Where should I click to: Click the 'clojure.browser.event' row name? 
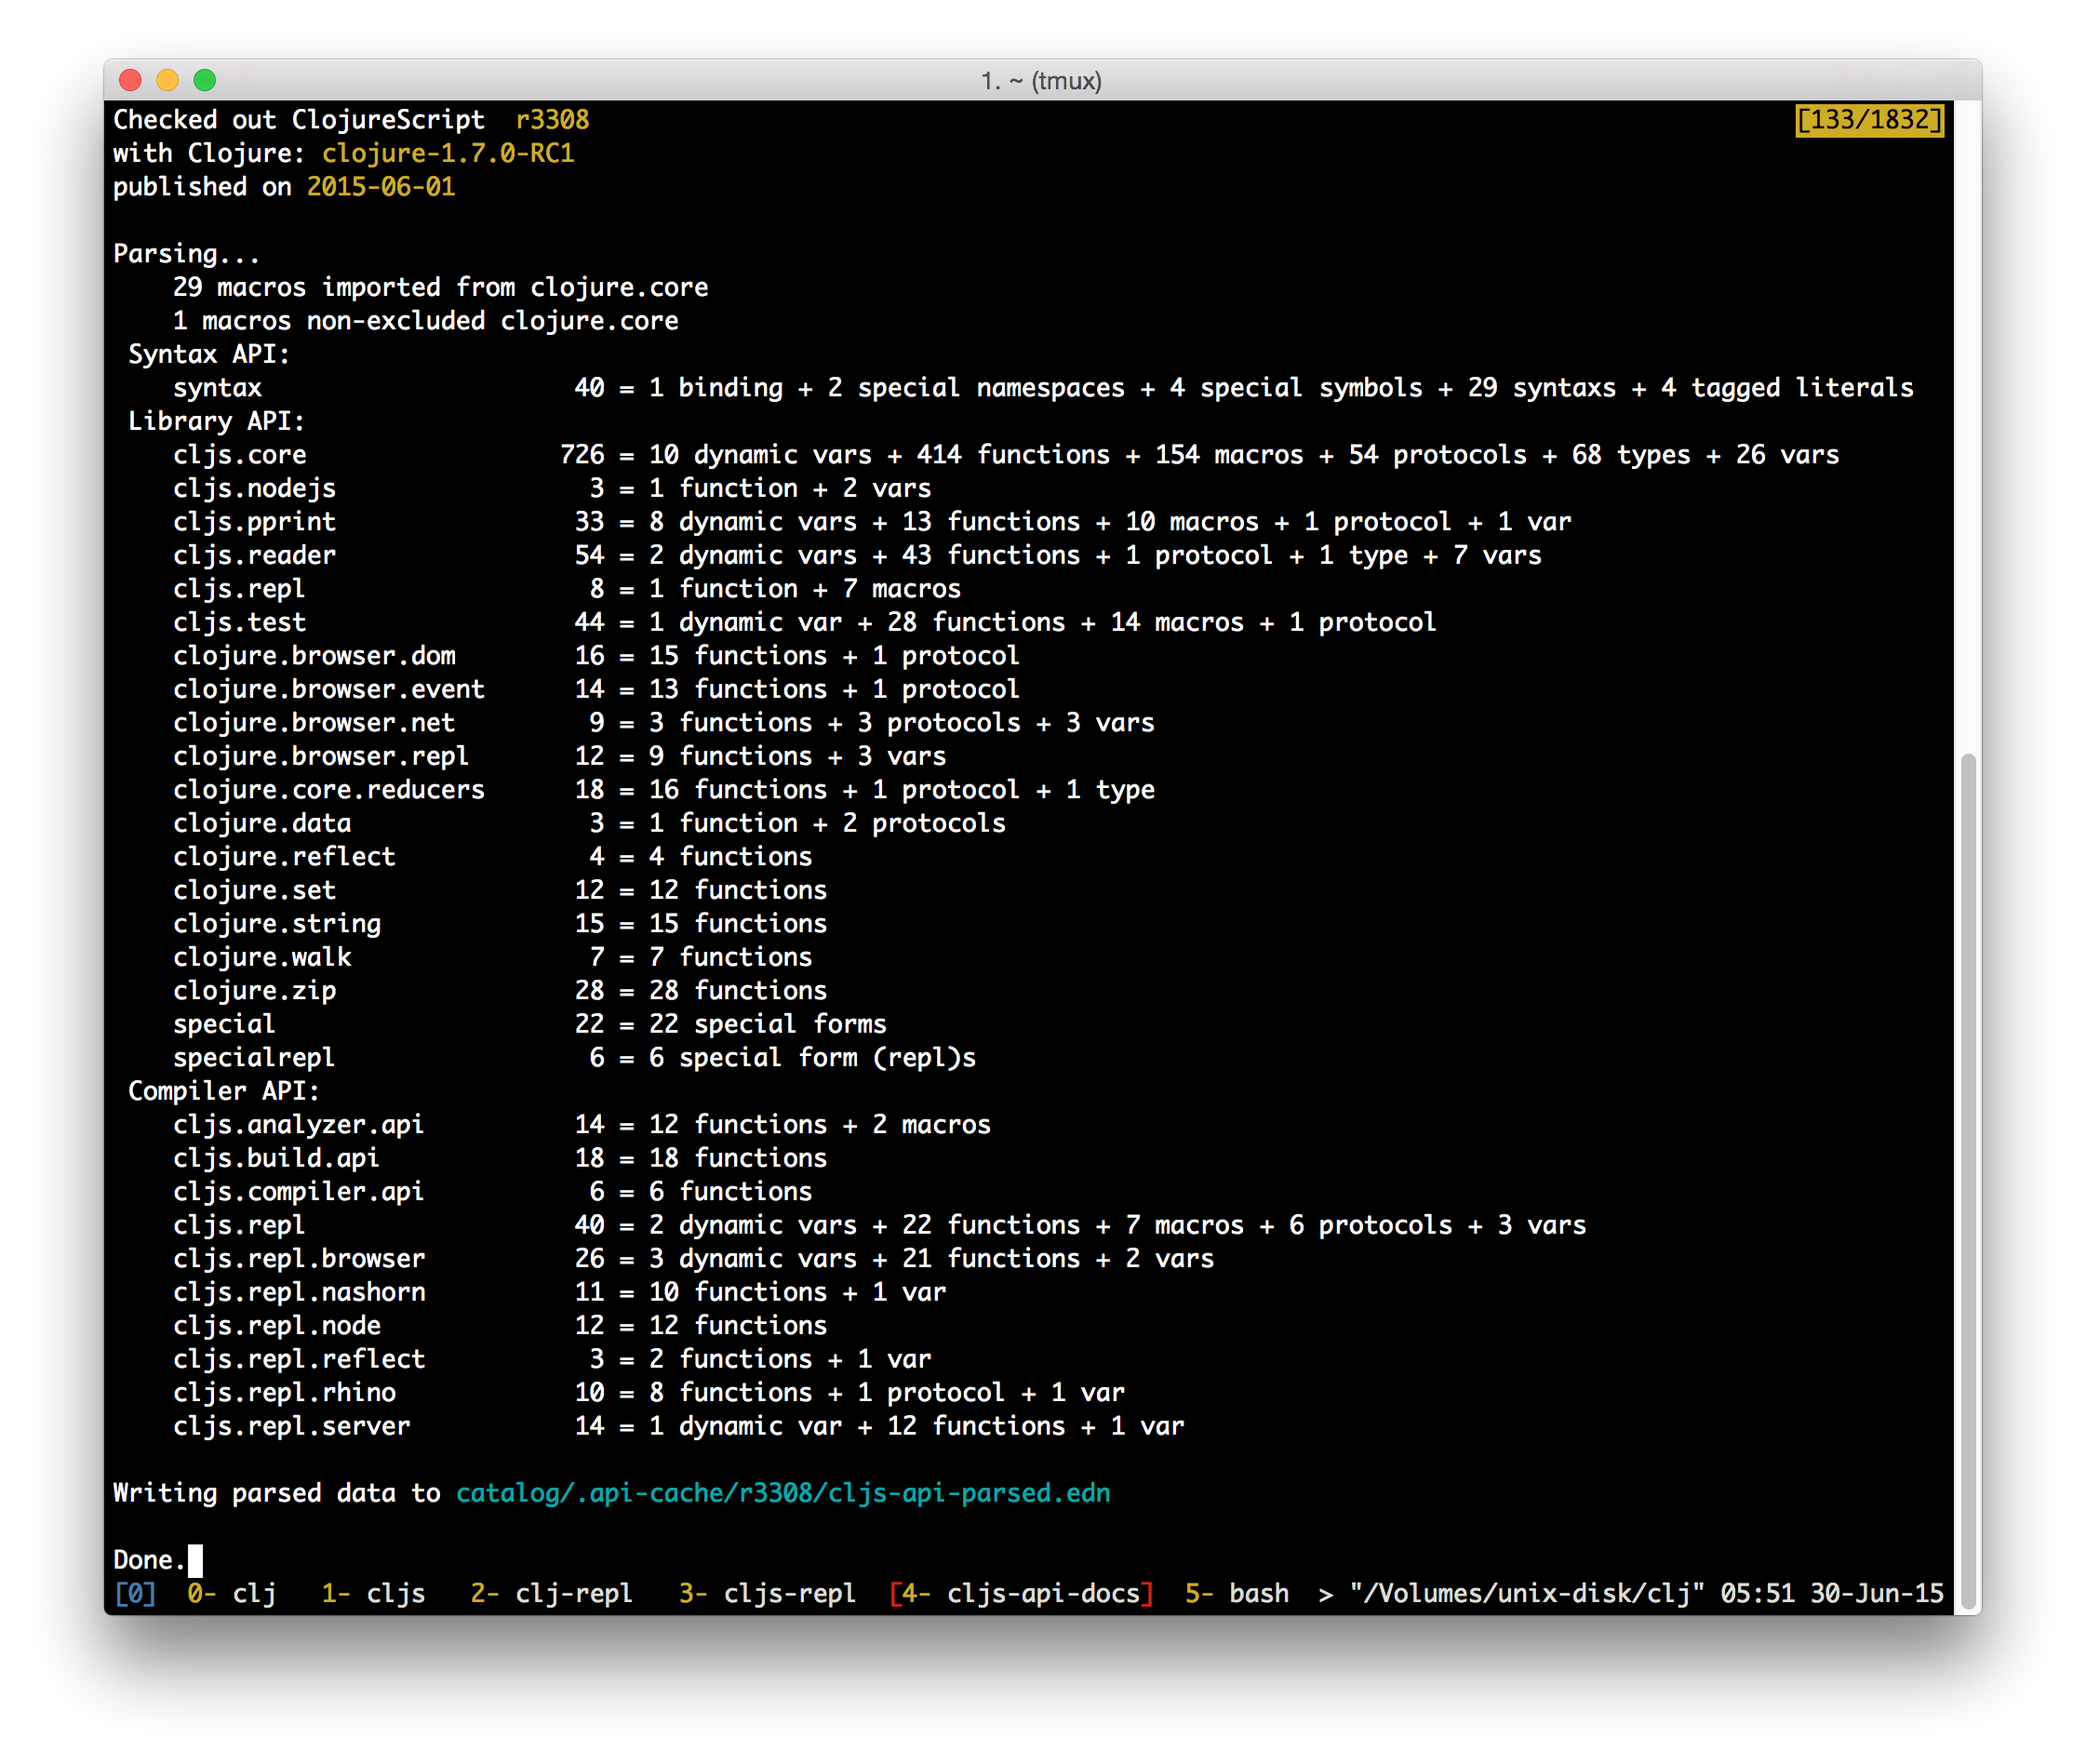(x=329, y=689)
